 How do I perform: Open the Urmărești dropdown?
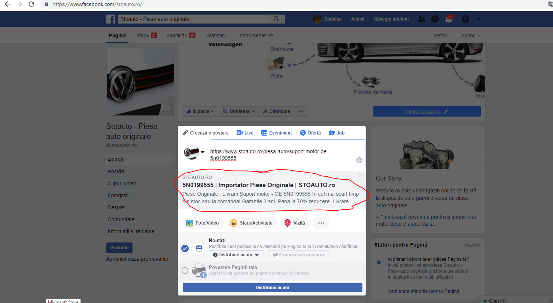(x=238, y=111)
